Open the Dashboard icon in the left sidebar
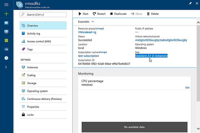The image size is (200, 133). [6, 23]
